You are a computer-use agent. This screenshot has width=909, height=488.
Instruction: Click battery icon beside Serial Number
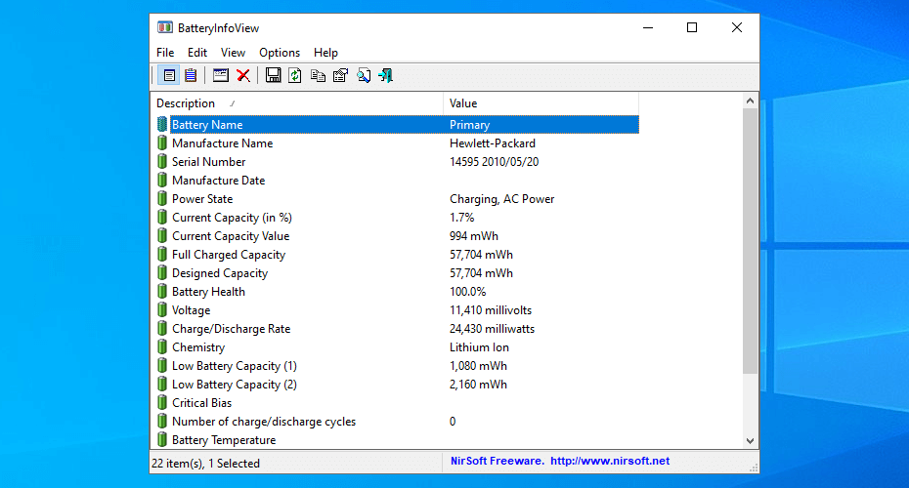162,161
